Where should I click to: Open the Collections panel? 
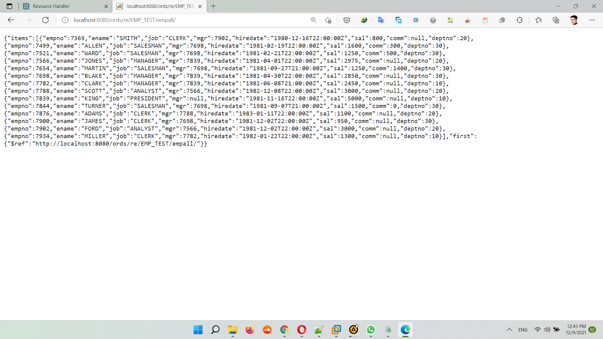(x=556, y=20)
